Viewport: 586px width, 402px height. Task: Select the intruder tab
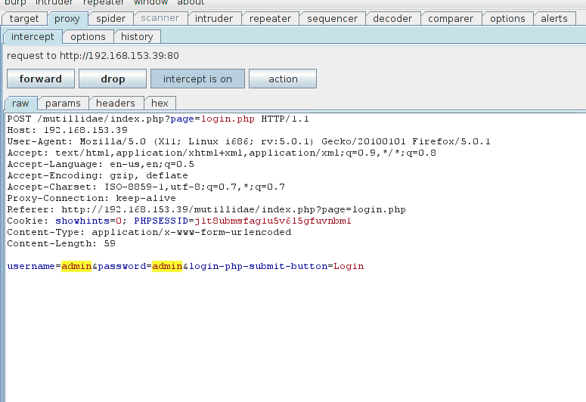point(214,19)
